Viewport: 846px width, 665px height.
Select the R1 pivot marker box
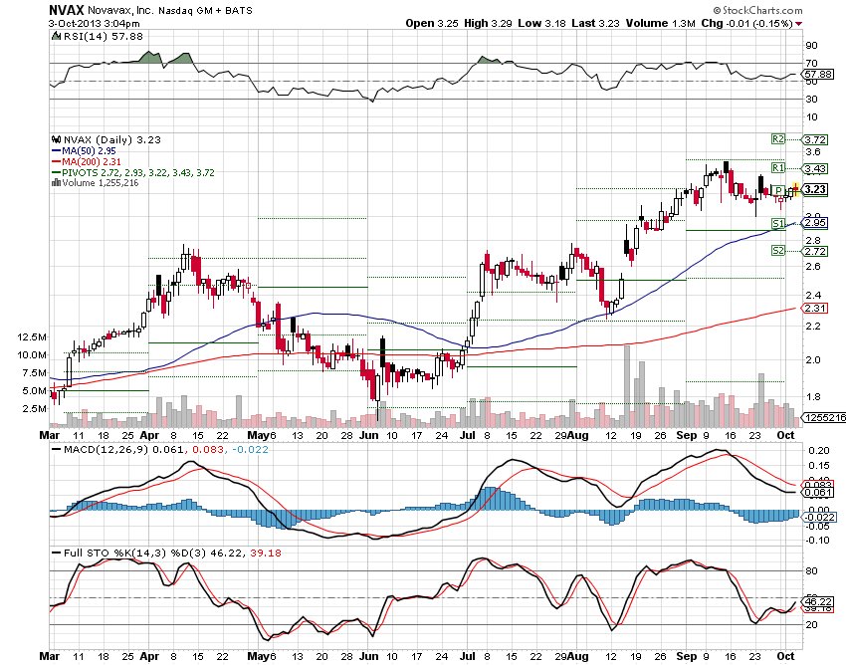point(777,168)
